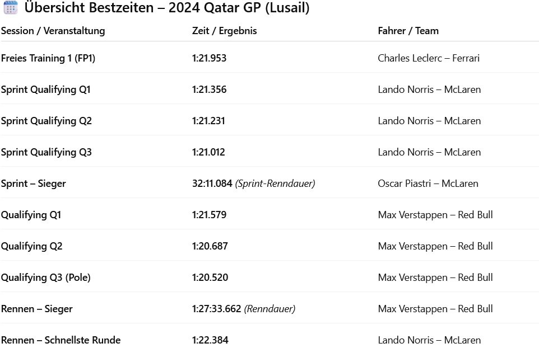The width and height of the screenshot is (539, 348).
Task: Click the Sprint – Sieger row label
Action: tap(33, 184)
